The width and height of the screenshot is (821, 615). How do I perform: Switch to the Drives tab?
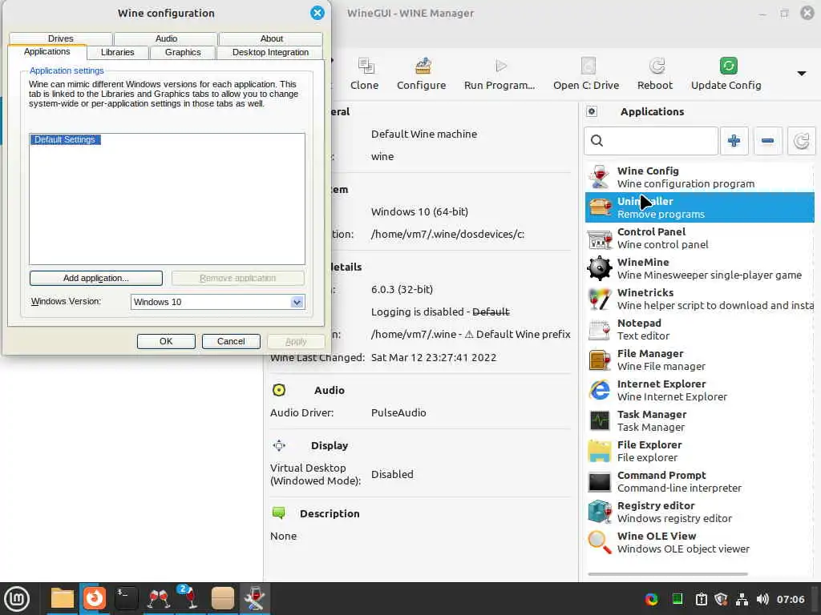[61, 38]
